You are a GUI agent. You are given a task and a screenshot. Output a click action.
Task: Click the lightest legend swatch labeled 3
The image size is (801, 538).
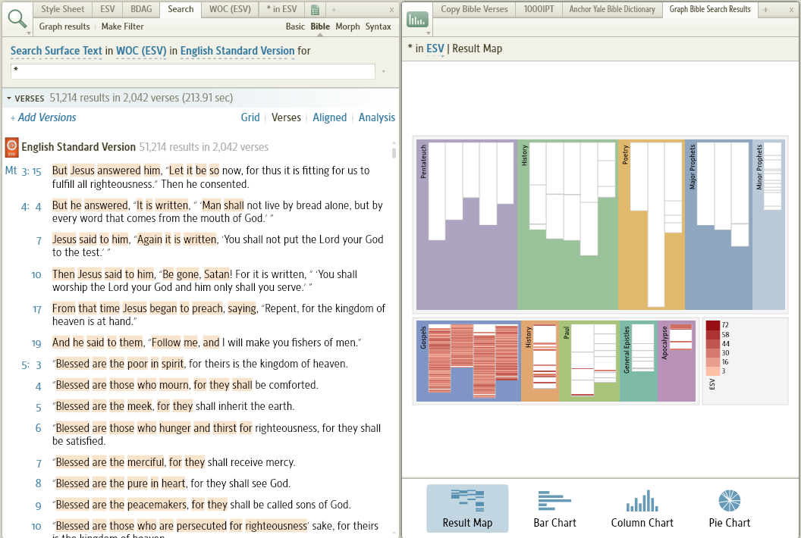click(712, 371)
